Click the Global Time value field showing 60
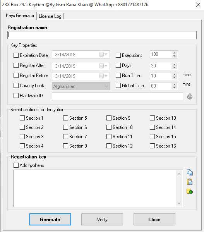 [161, 86]
